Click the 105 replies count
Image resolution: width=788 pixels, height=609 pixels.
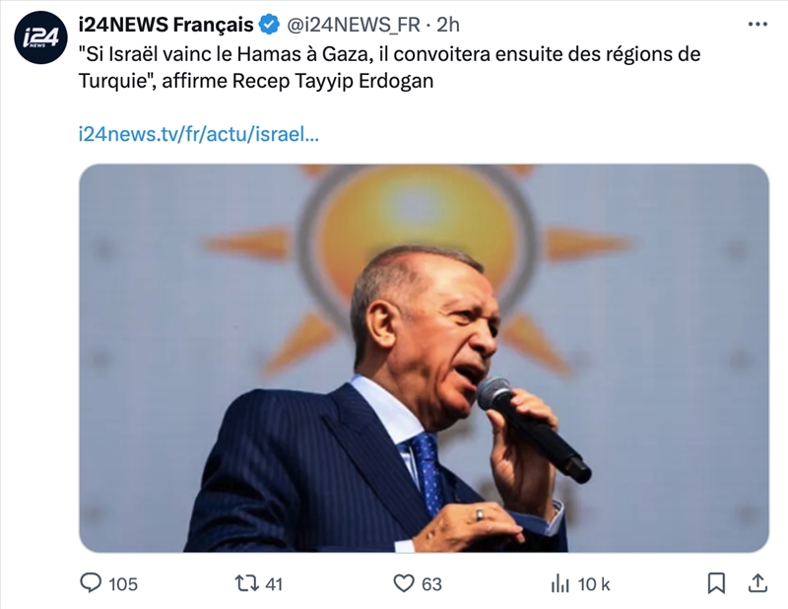point(123,584)
